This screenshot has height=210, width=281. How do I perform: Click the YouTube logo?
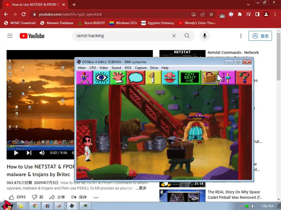click(32, 36)
